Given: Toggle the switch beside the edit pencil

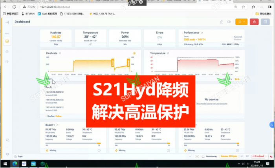Looking at the screenshot, I should [x=229, y=22].
